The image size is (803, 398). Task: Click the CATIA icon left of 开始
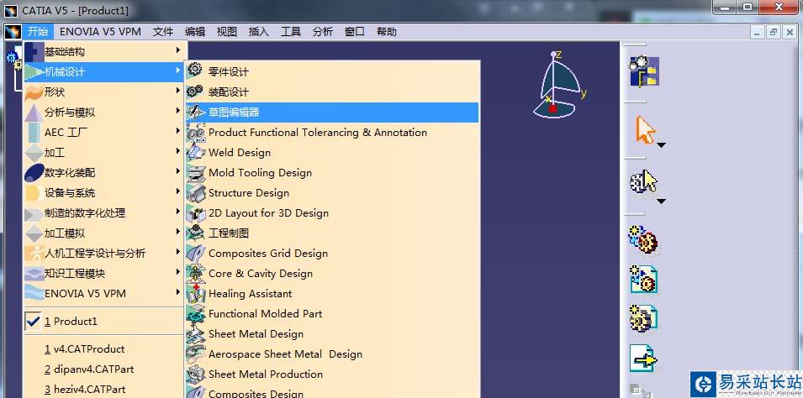coord(13,32)
